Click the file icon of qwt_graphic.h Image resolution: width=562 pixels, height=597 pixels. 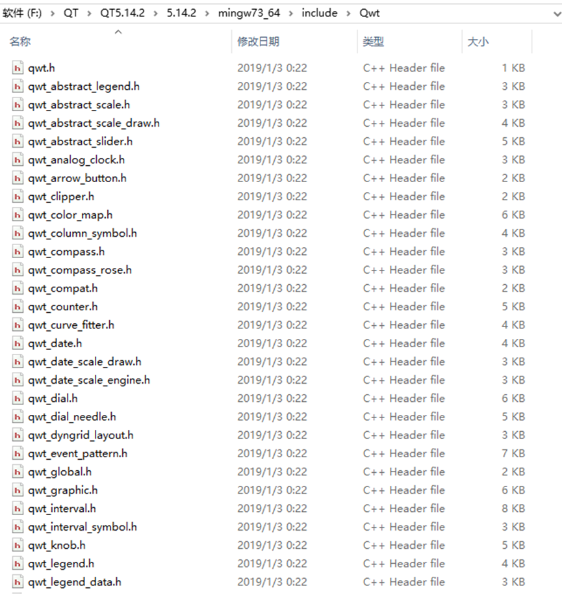click(17, 490)
